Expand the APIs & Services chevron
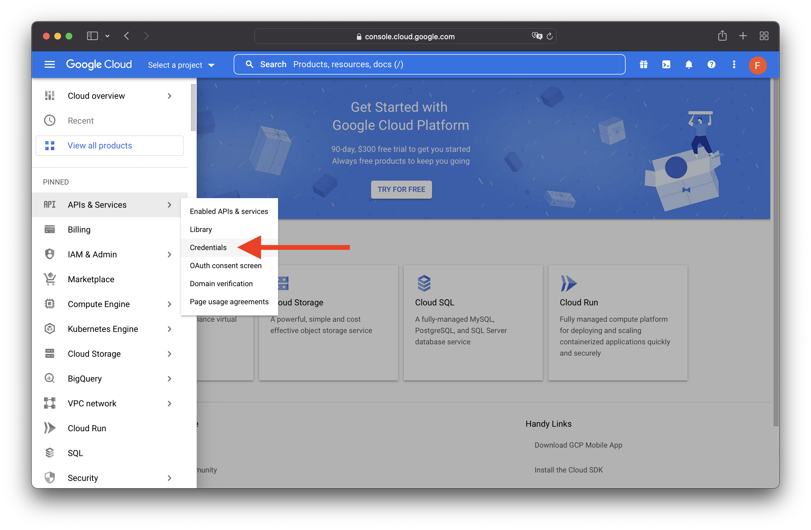 point(169,205)
